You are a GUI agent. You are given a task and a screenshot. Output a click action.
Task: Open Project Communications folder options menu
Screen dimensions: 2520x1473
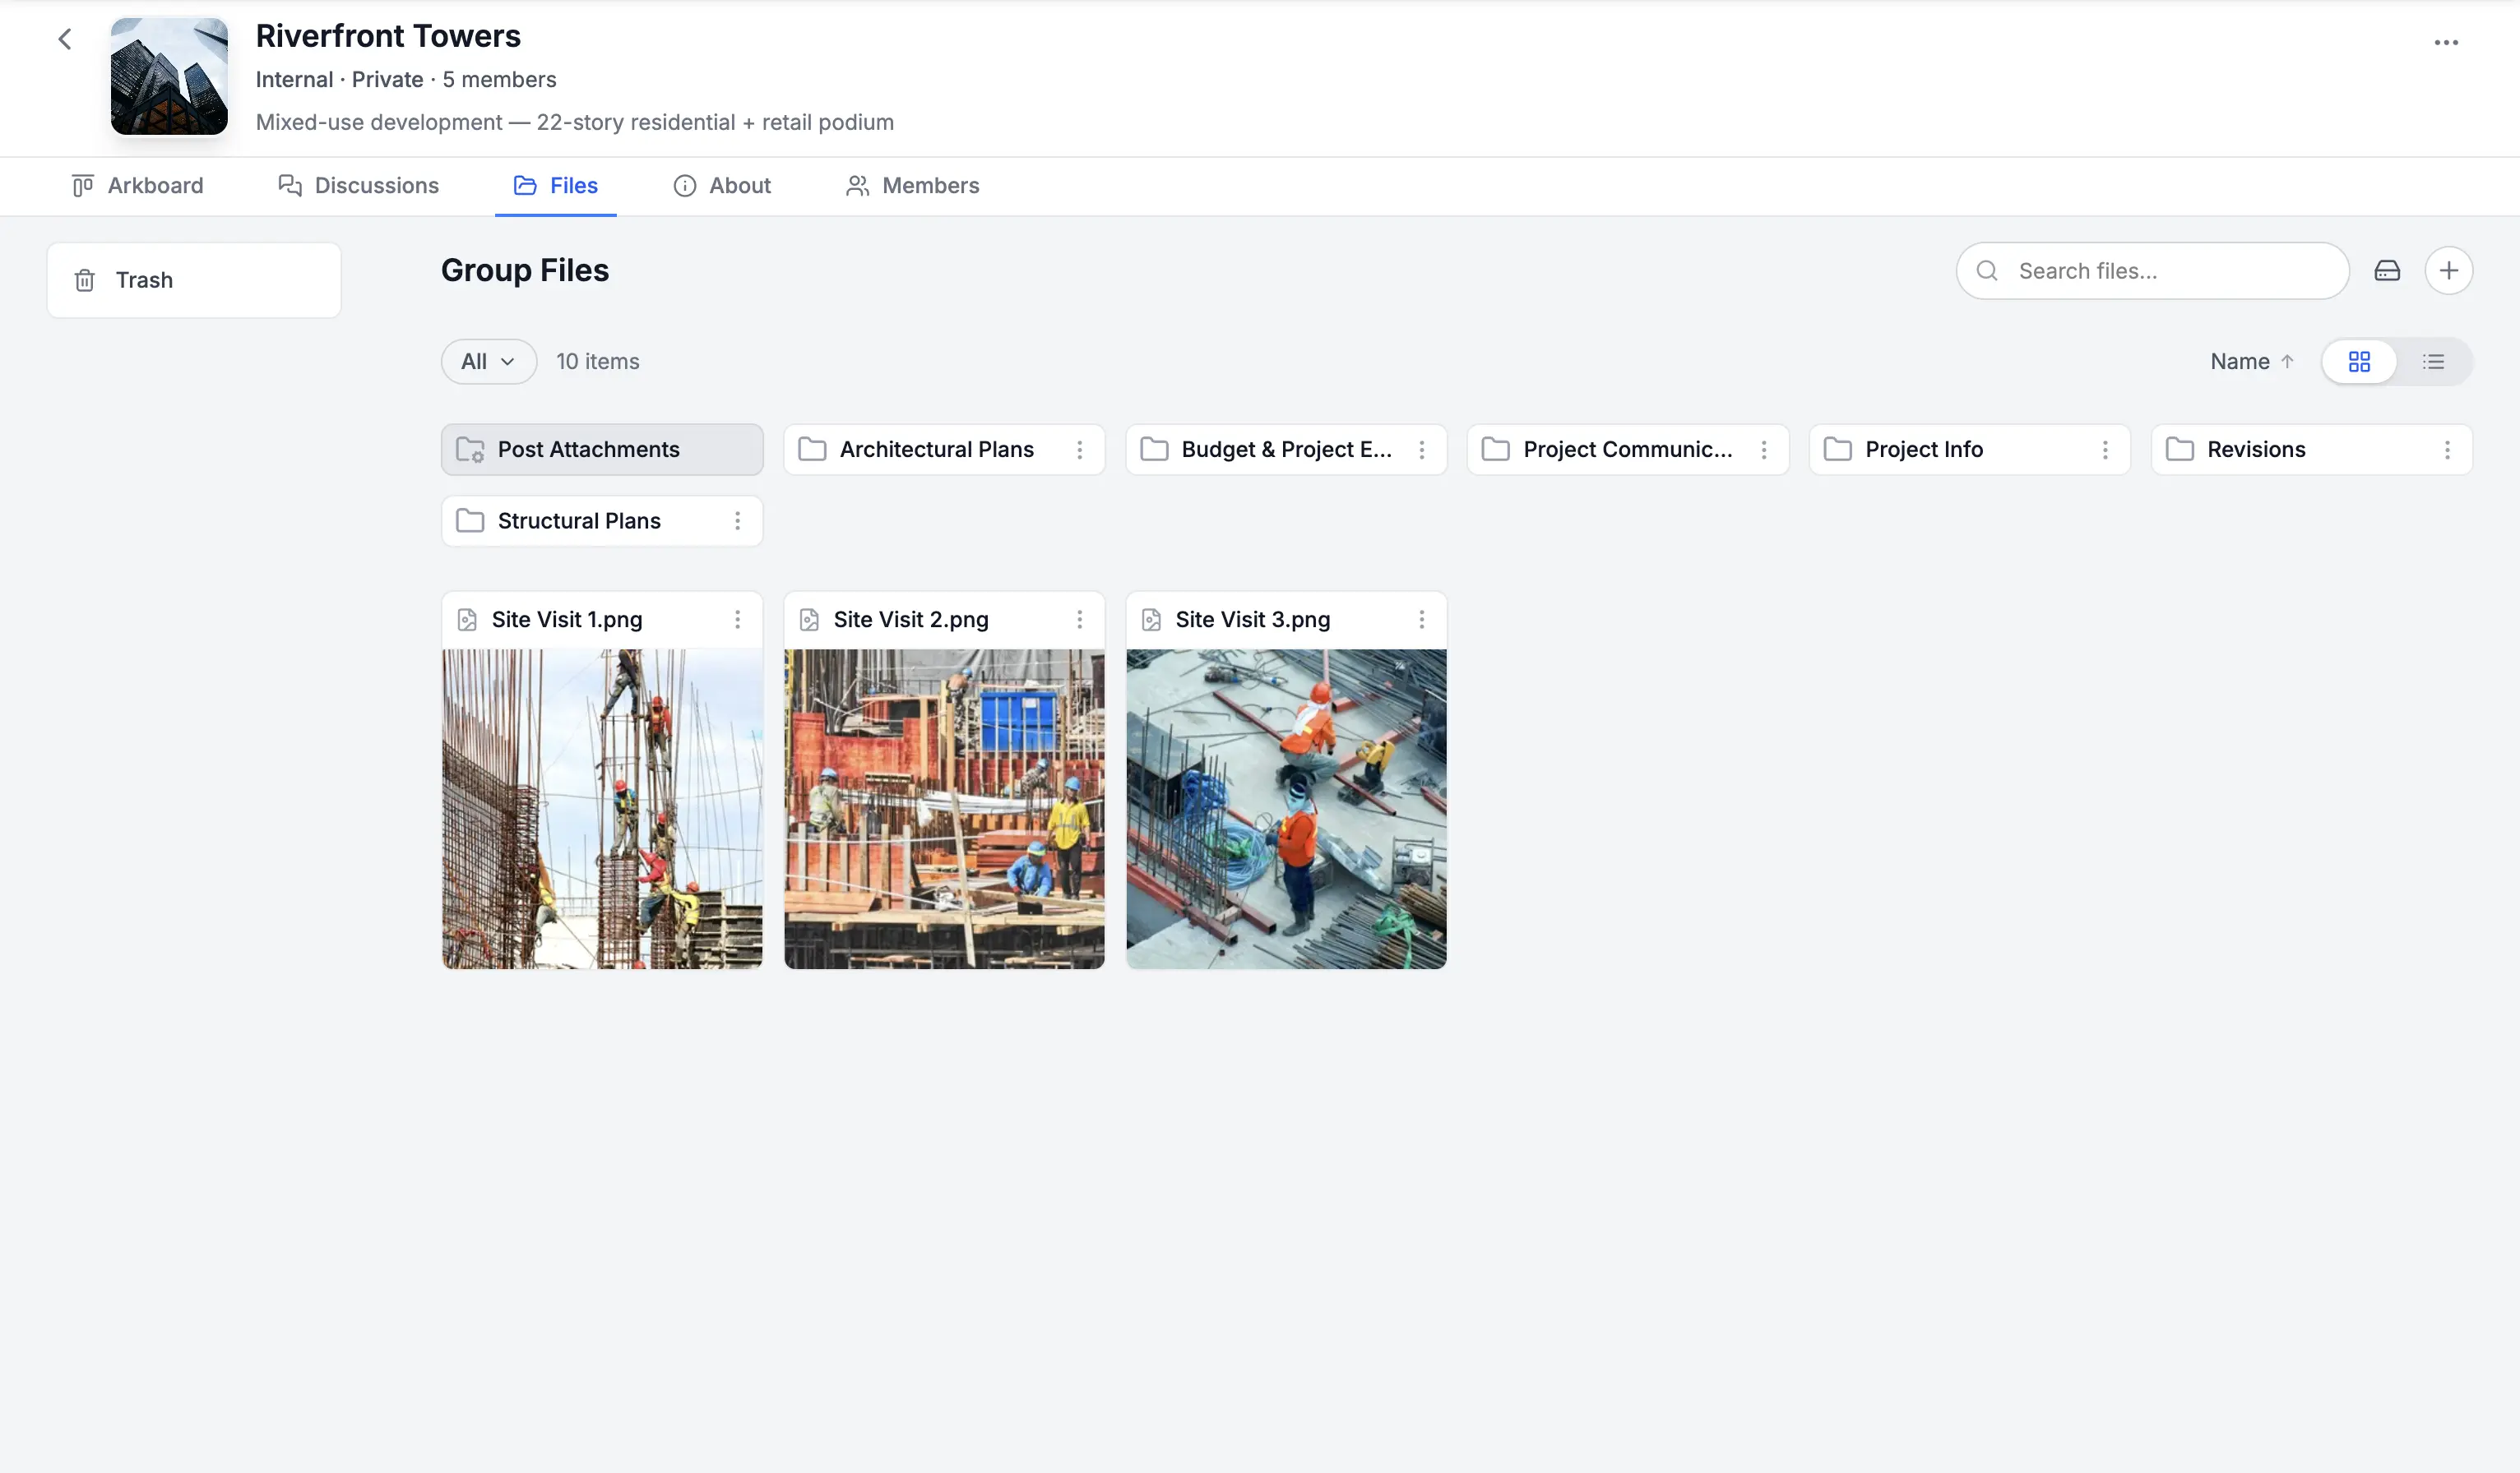[x=1763, y=450]
